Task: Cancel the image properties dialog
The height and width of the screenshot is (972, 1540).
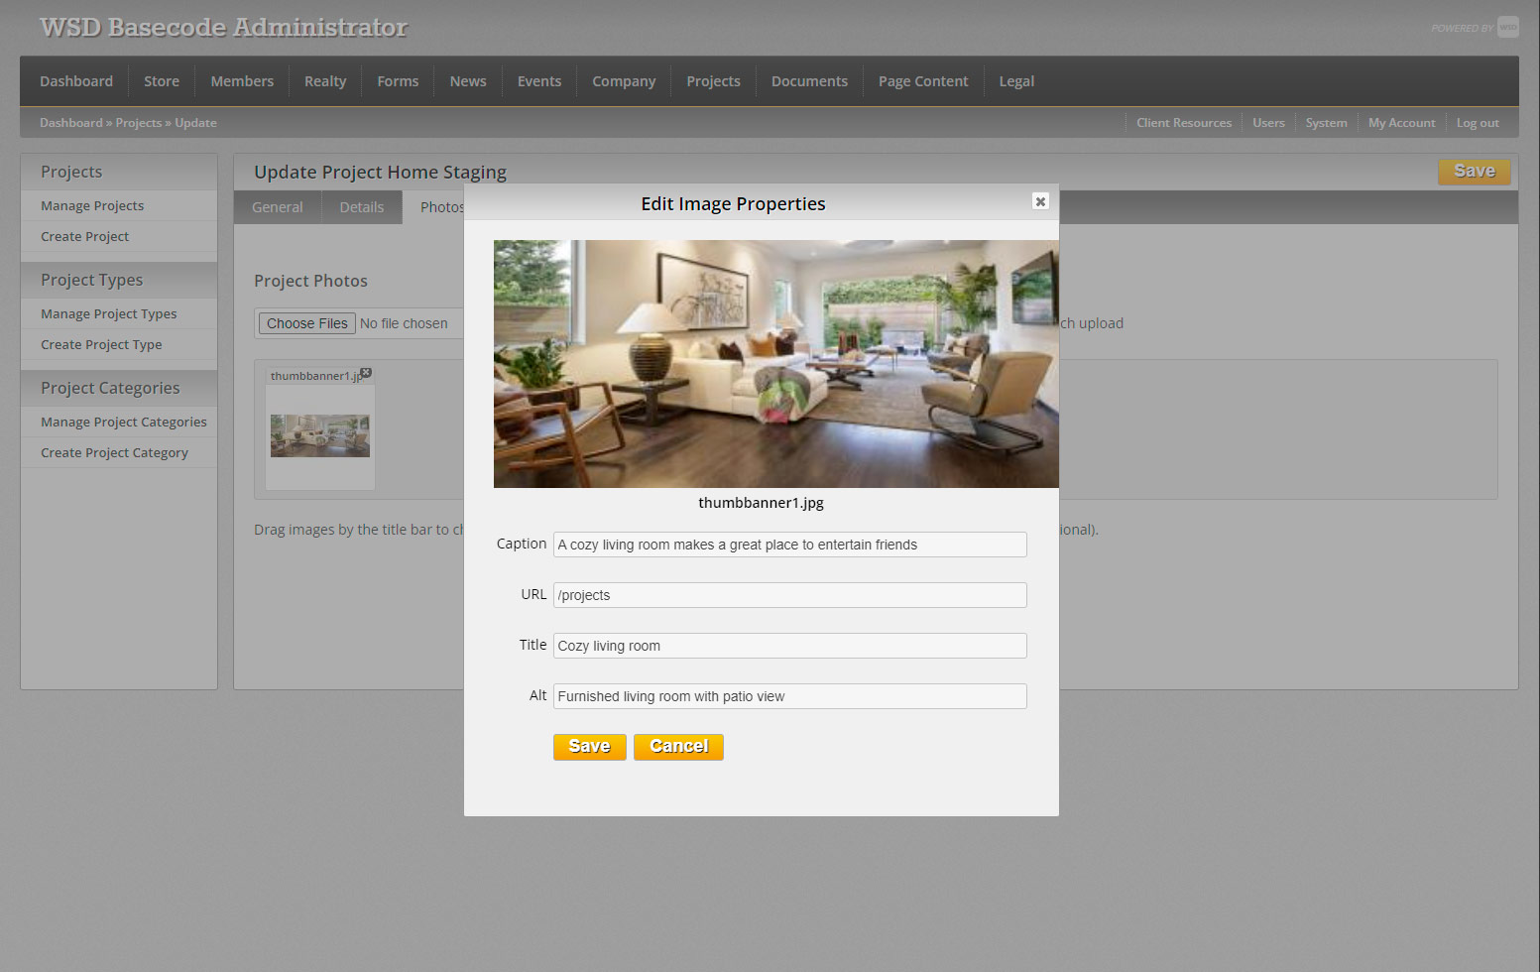Action: coord(678,747)
